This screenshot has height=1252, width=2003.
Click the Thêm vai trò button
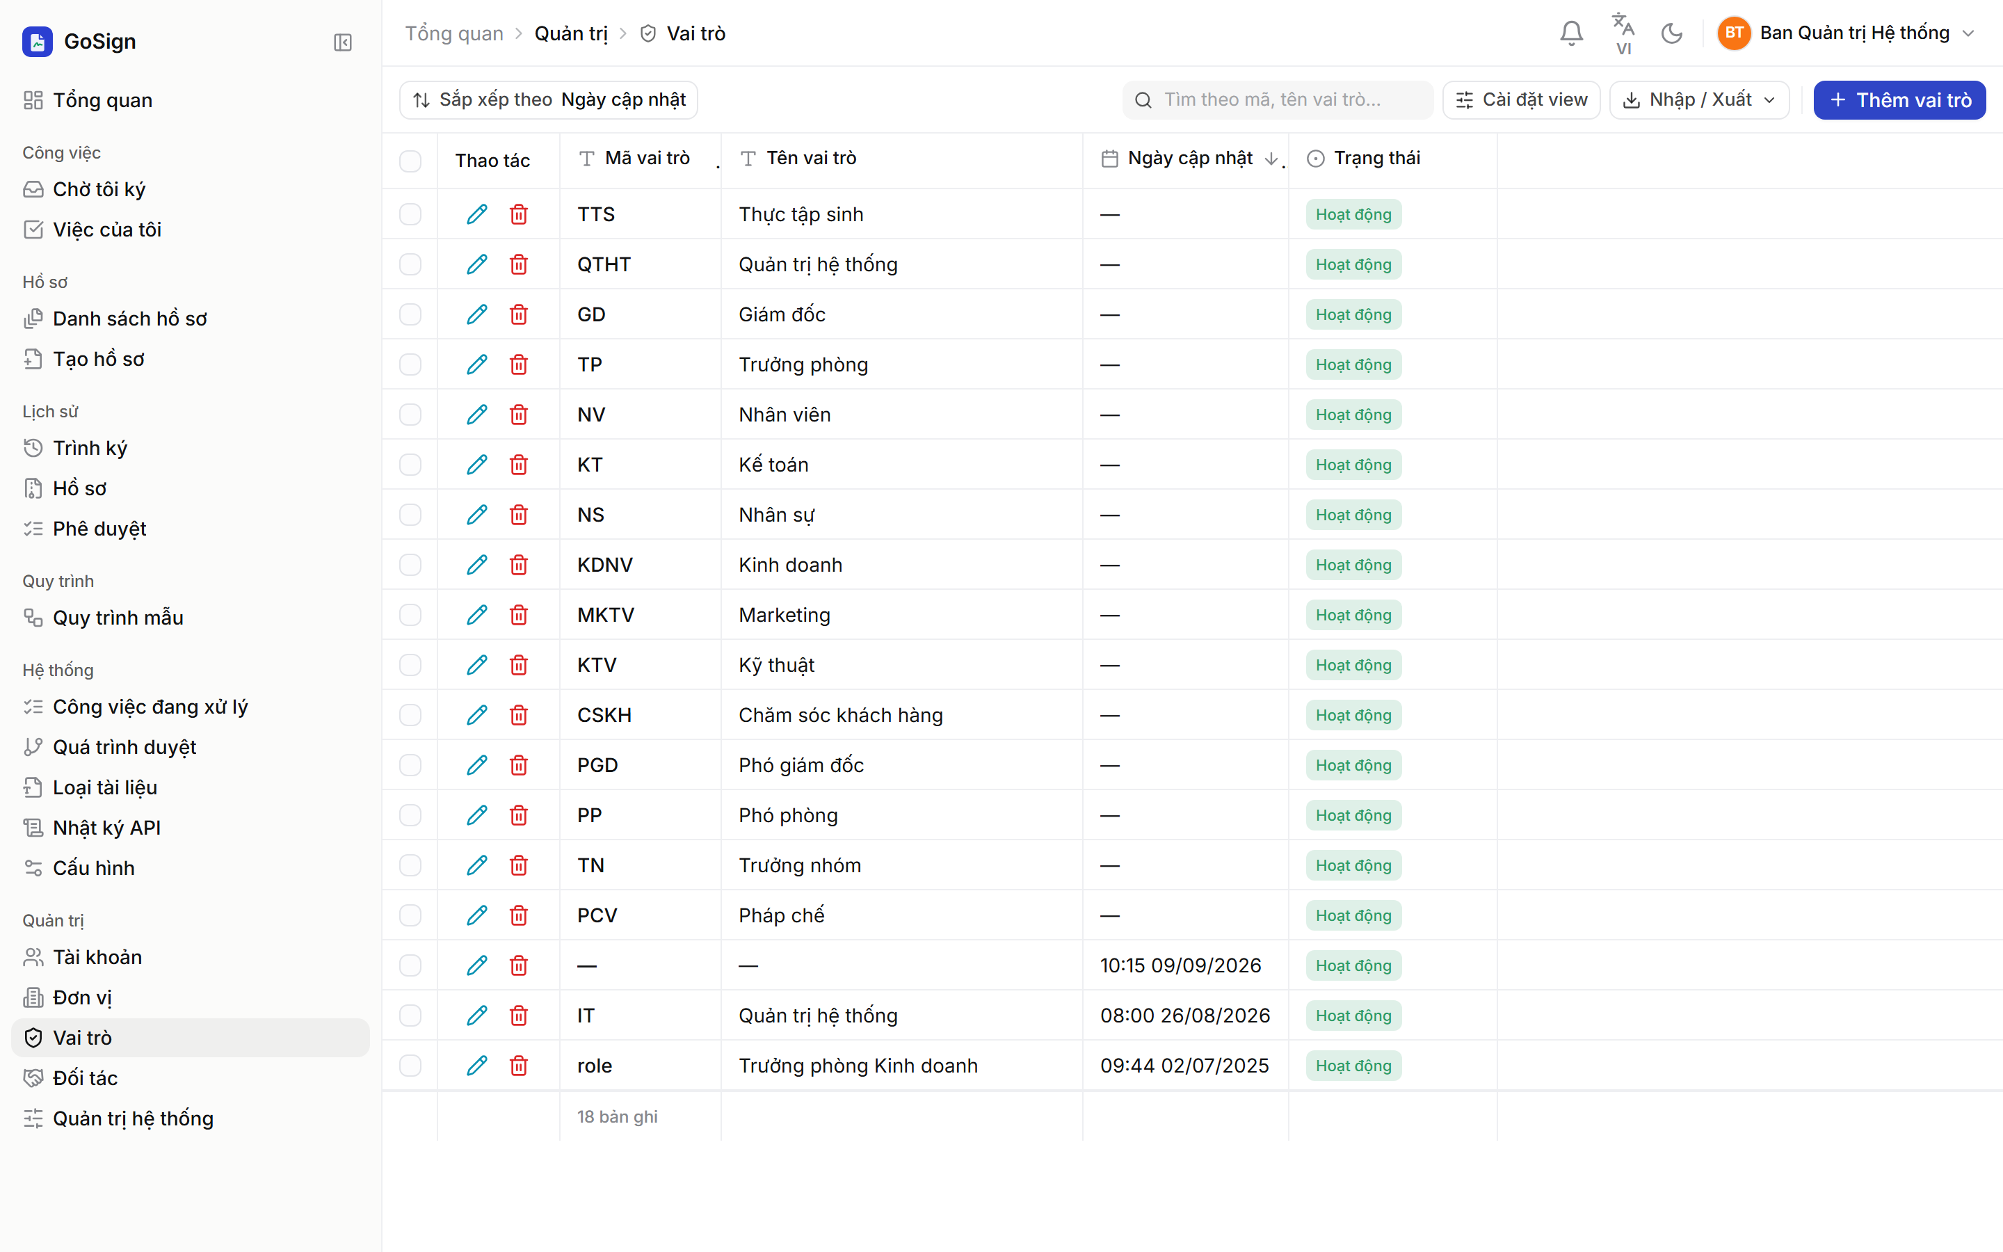point(1899,100)
